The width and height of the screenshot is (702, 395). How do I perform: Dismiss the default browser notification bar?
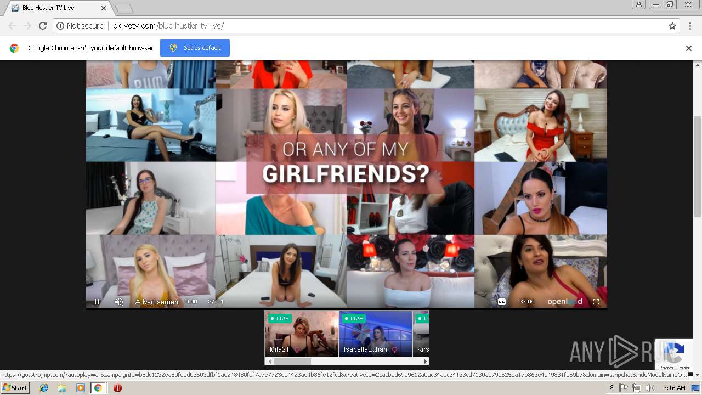[x=689, y=48]
